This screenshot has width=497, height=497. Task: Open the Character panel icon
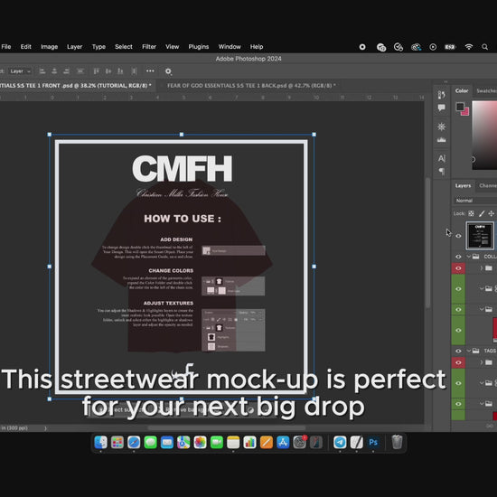(x=441, y=158)
